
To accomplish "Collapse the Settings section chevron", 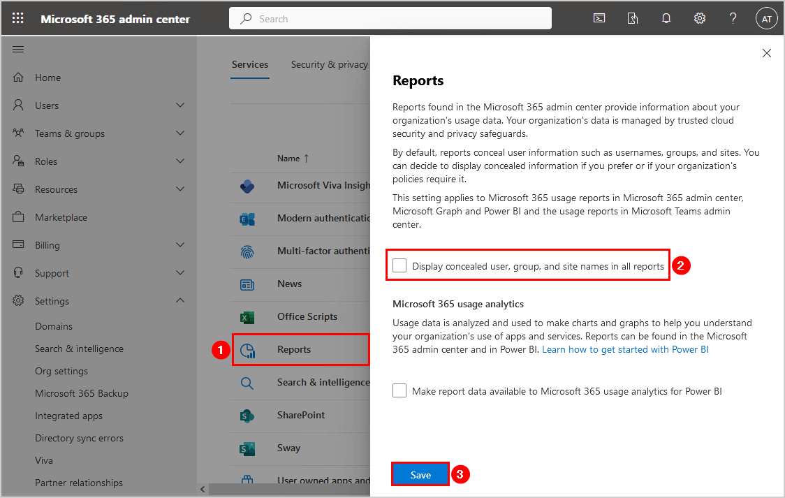I will click(x=180, y=301).
